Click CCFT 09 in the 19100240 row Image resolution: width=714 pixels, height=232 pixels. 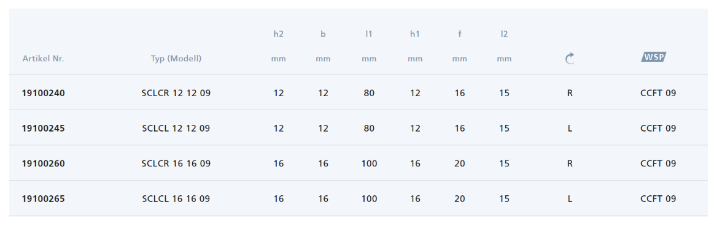click(x=658, y=93)
